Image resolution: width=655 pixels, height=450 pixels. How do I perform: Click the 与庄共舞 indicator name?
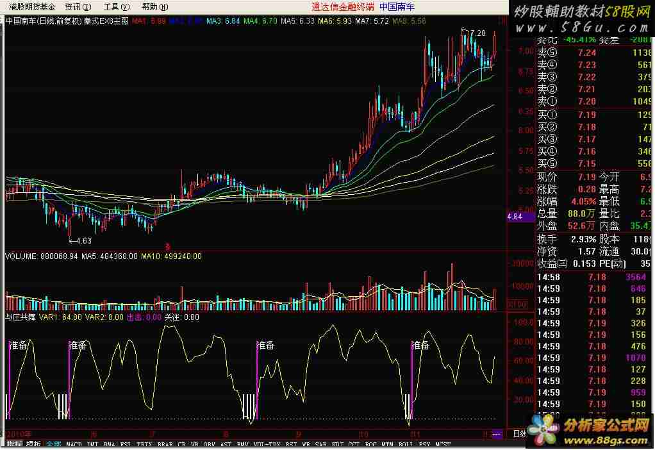click(21, 317)
